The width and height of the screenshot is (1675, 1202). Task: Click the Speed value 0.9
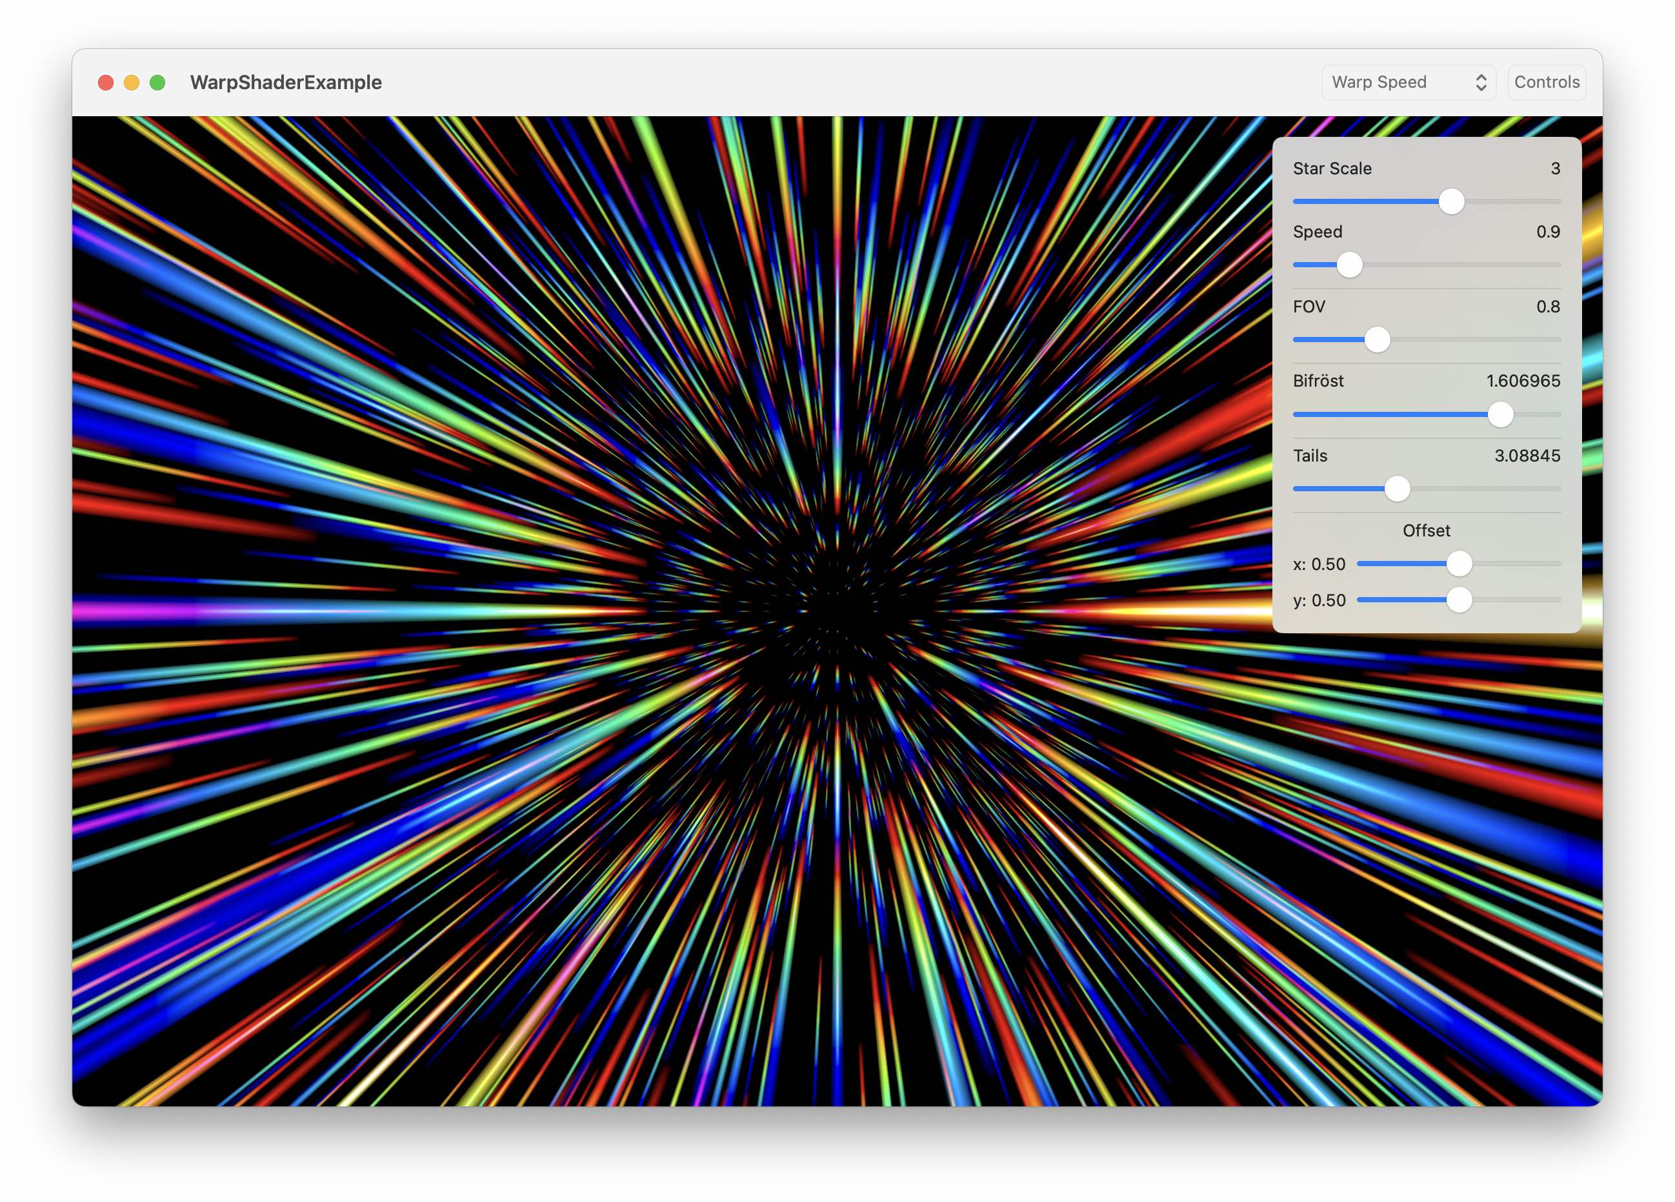pos(1548,232)
